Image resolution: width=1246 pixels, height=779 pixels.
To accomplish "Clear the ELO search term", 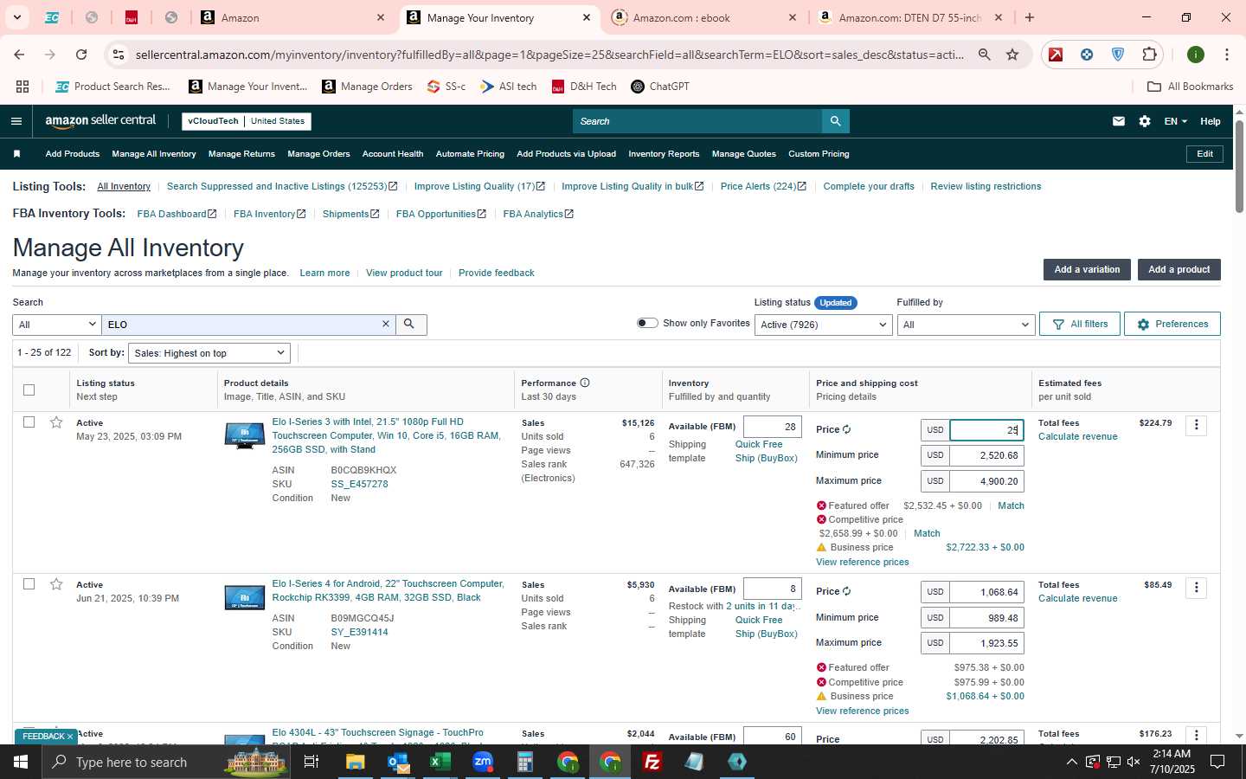I will (386, 324).
